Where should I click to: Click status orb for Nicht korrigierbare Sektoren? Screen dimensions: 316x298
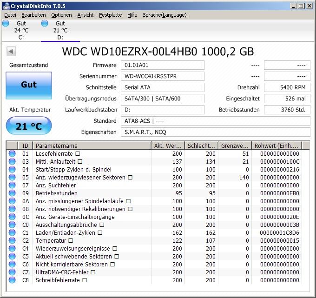click(x=12, y=264)
